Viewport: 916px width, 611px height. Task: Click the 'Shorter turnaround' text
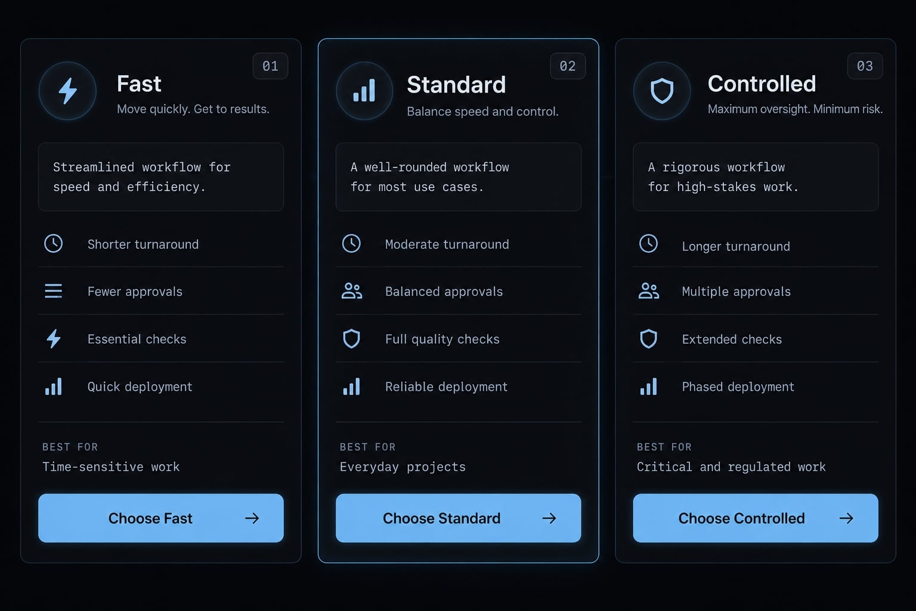[143, 245]
